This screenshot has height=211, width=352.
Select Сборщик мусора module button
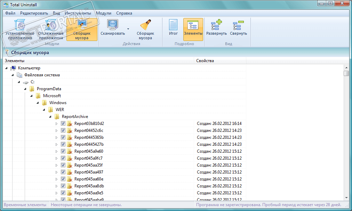click(x=82, y=29)
